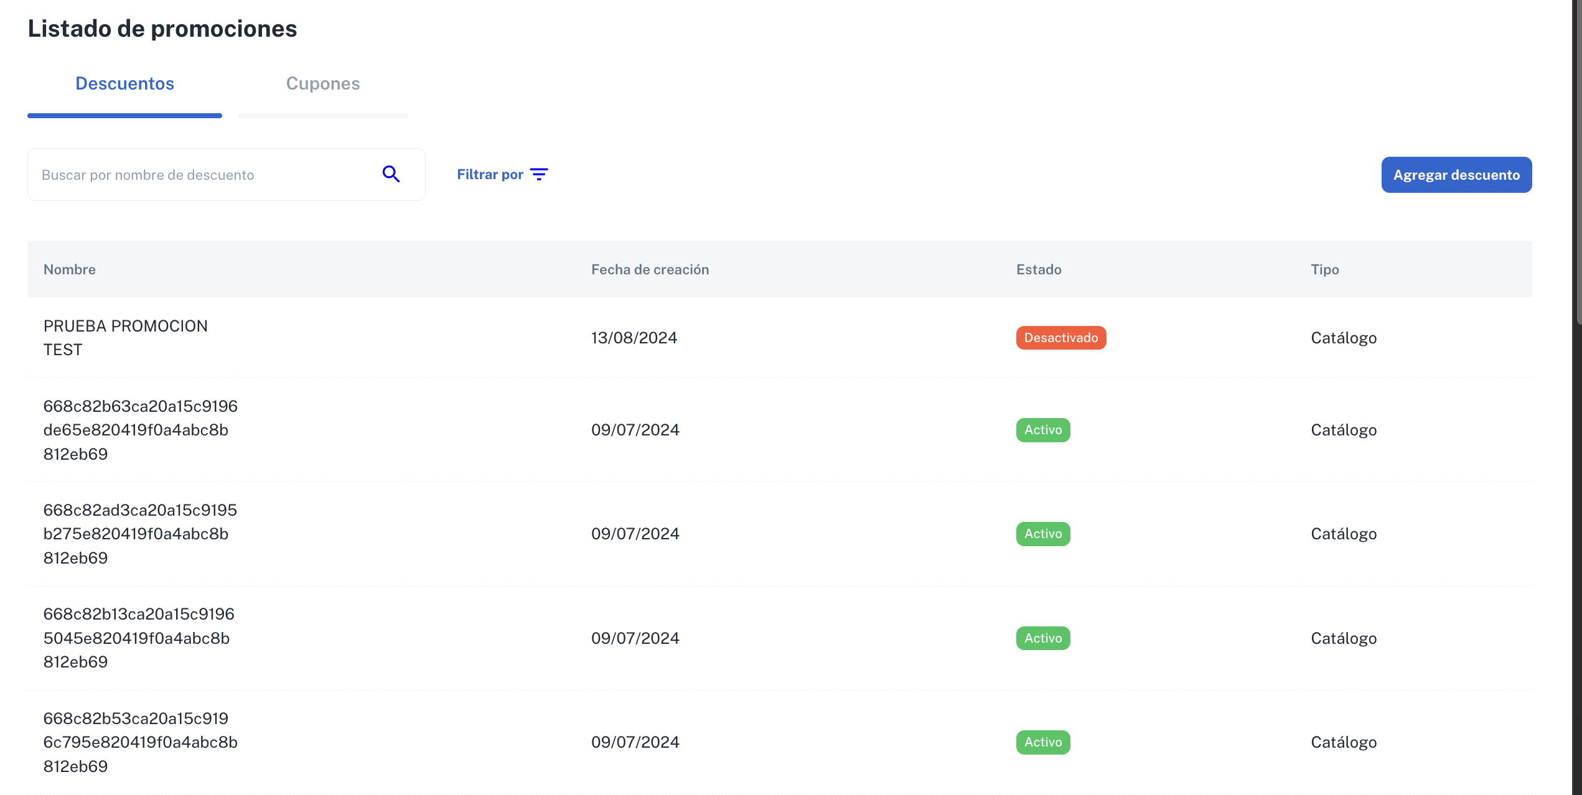Click the Estado column header
1582x795 pixels.
[x=1038, y=269]
